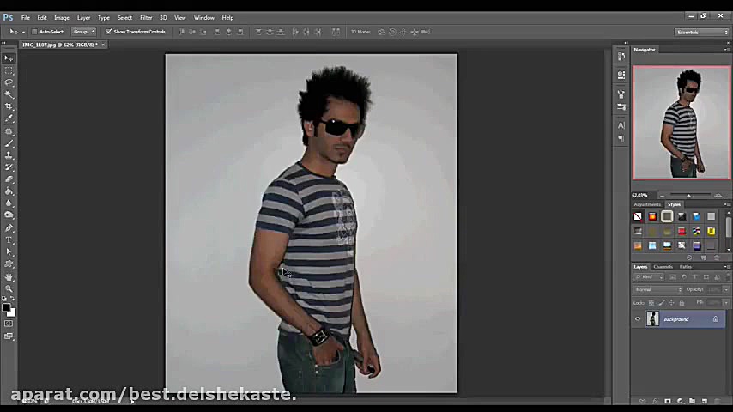
Task: Select the Custom Shape tool
Action: click(x=9, y=264)
